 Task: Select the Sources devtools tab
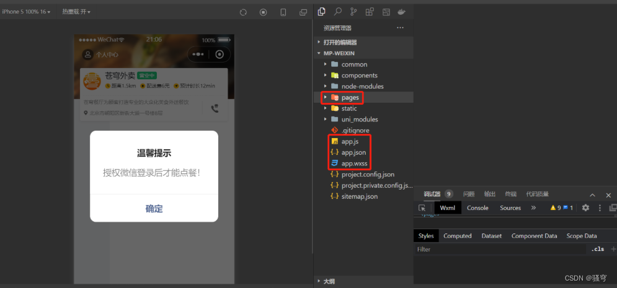(x=510, y=208)
